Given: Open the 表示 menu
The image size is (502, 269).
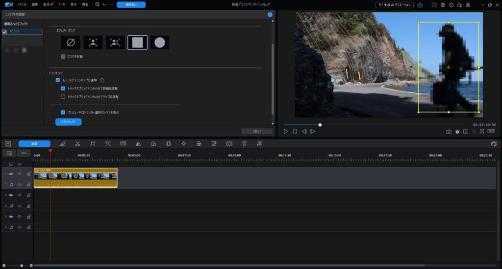Looking at the screenshot, I should (x=74, y=4).
